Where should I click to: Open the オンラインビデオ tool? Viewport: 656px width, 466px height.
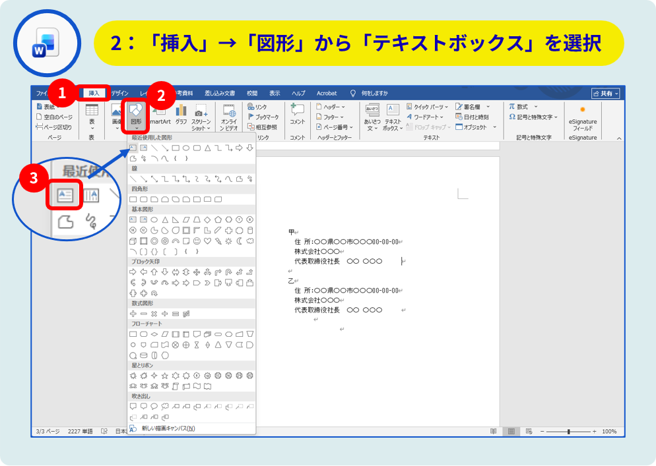pos(229,113)
